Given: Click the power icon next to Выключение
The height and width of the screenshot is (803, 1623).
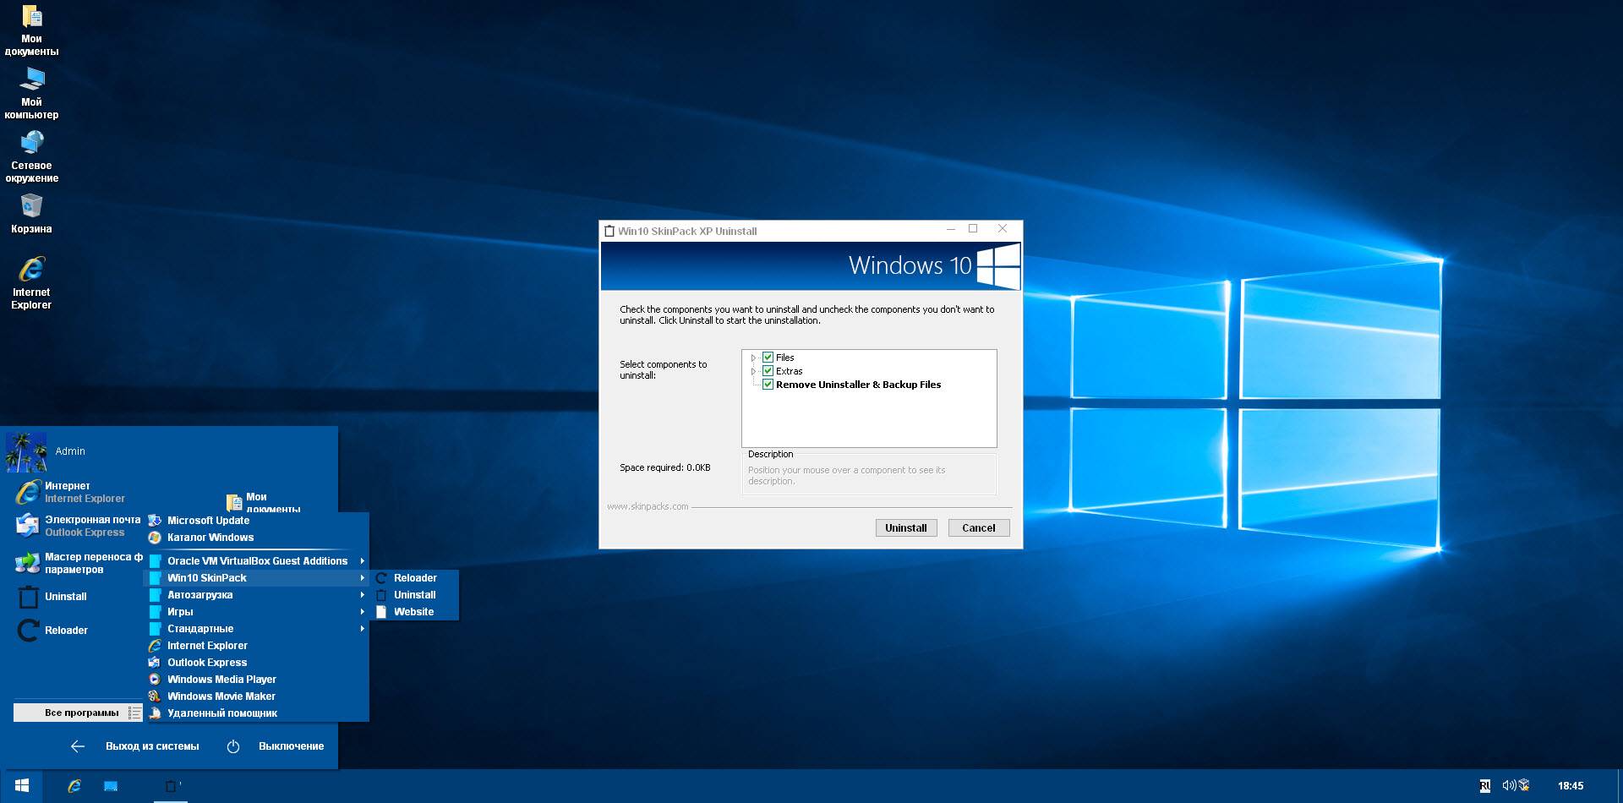Looking at the screenshot, I should [x=233, y=746].
